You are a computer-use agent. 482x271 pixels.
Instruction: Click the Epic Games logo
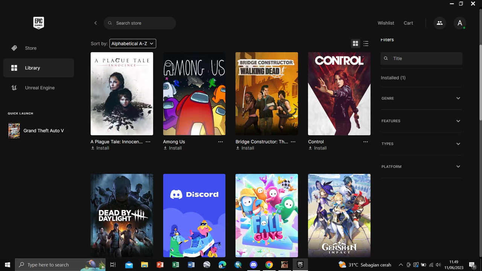click(38, 23)
